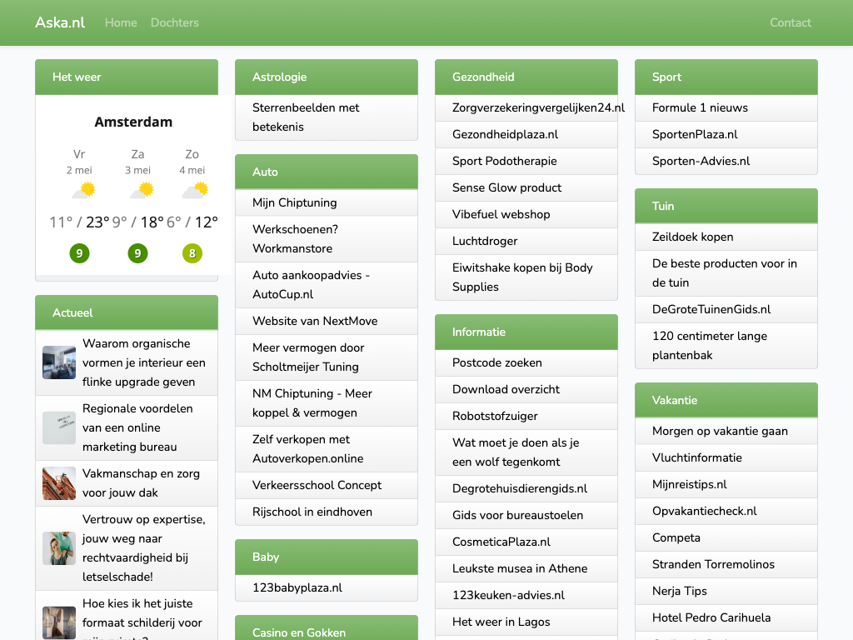
Task: Open Mijnreistips.nl link
Action: (689, 484)
